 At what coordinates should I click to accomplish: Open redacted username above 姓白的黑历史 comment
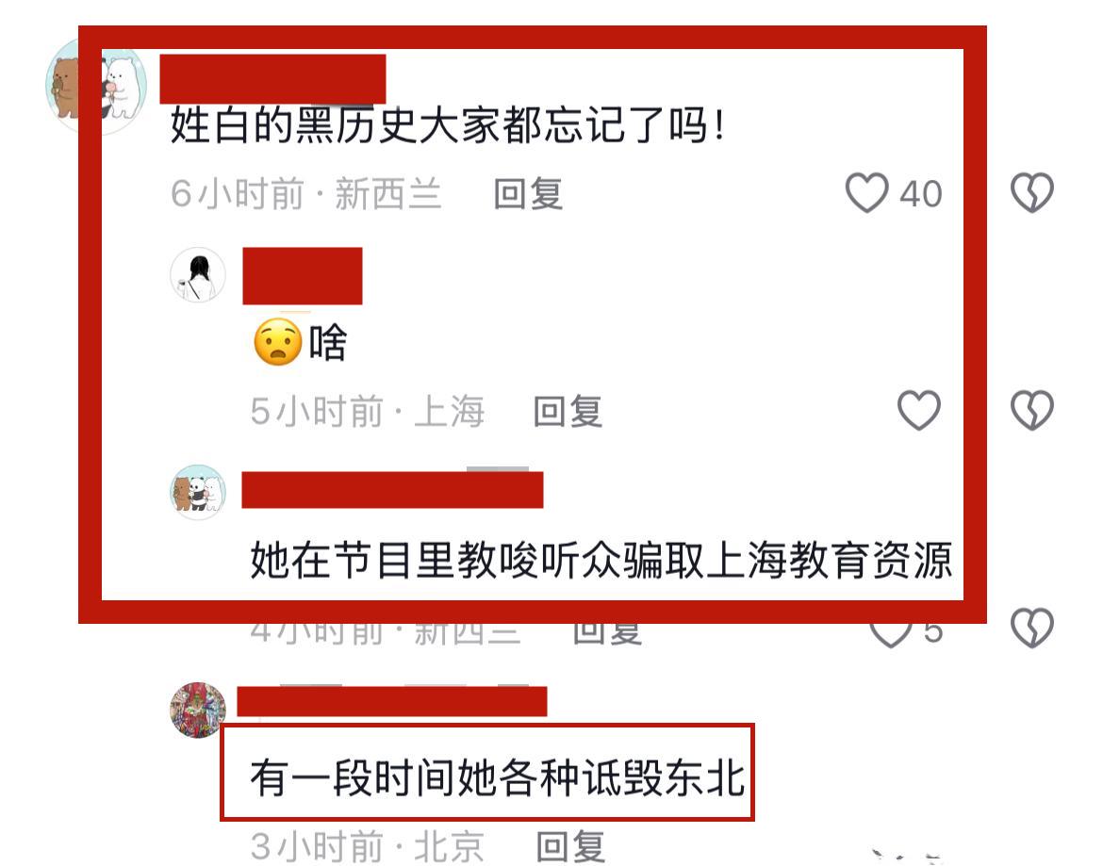point(273,79)
